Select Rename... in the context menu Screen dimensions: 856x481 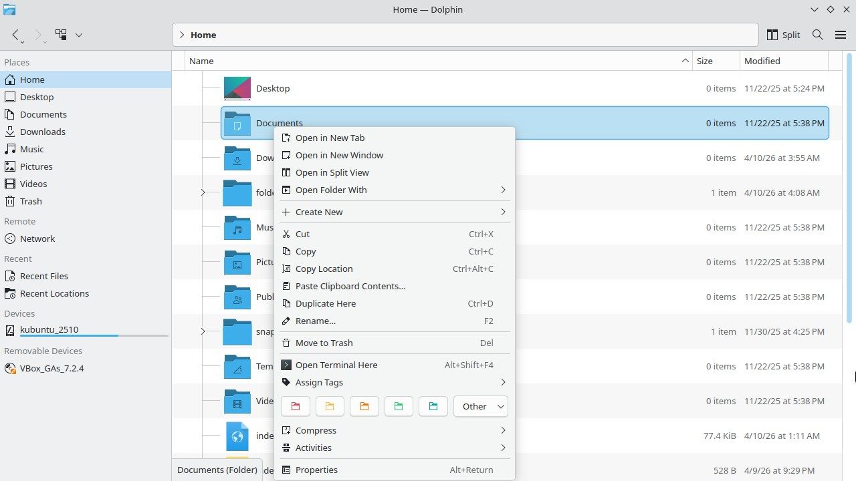click(x=395, y=321)
